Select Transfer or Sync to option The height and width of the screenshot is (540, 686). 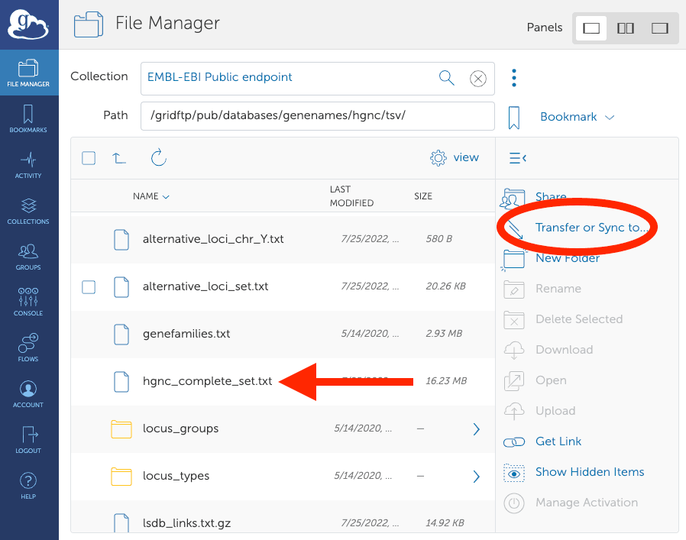pos(591,228)
